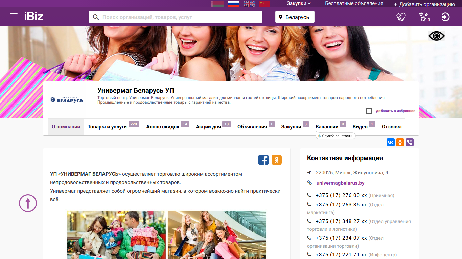Click phone +375 (17) 348 27 xx
Image resolution: width=462 pixels, height=259 pixels.
tap(341, 221)
